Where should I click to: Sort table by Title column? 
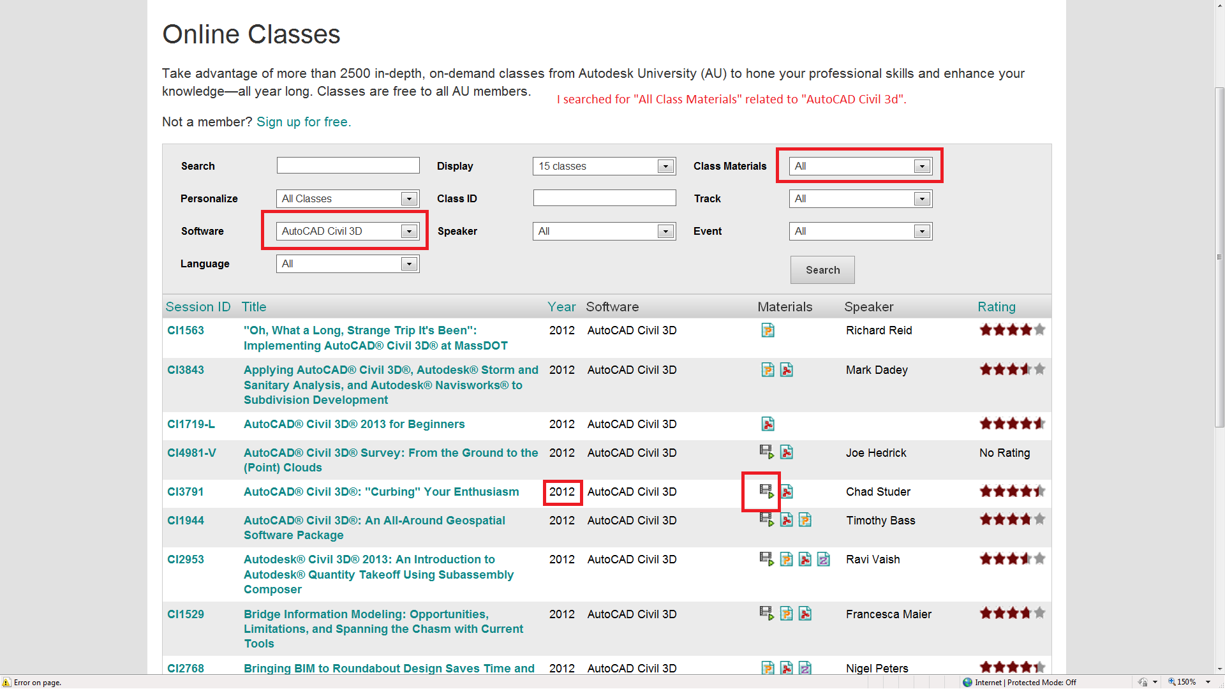[x=254, y=307]
